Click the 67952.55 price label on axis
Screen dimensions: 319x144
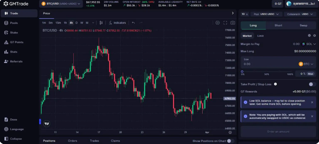[230, 99]
